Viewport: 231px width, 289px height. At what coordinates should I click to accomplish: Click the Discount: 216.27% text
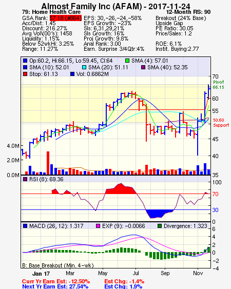click(x=45, y=28)
